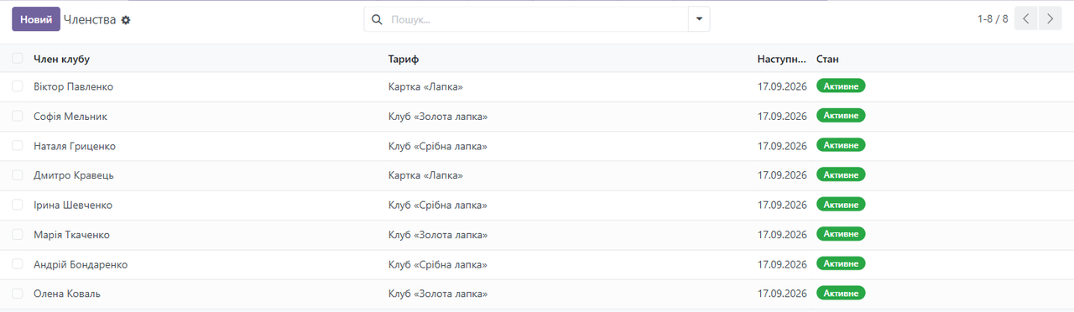
Task: Select checkbox for Наталя Гриценко
Action: [18, 145]
